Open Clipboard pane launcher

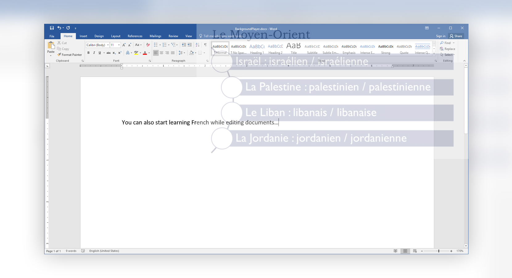point(83,61)
